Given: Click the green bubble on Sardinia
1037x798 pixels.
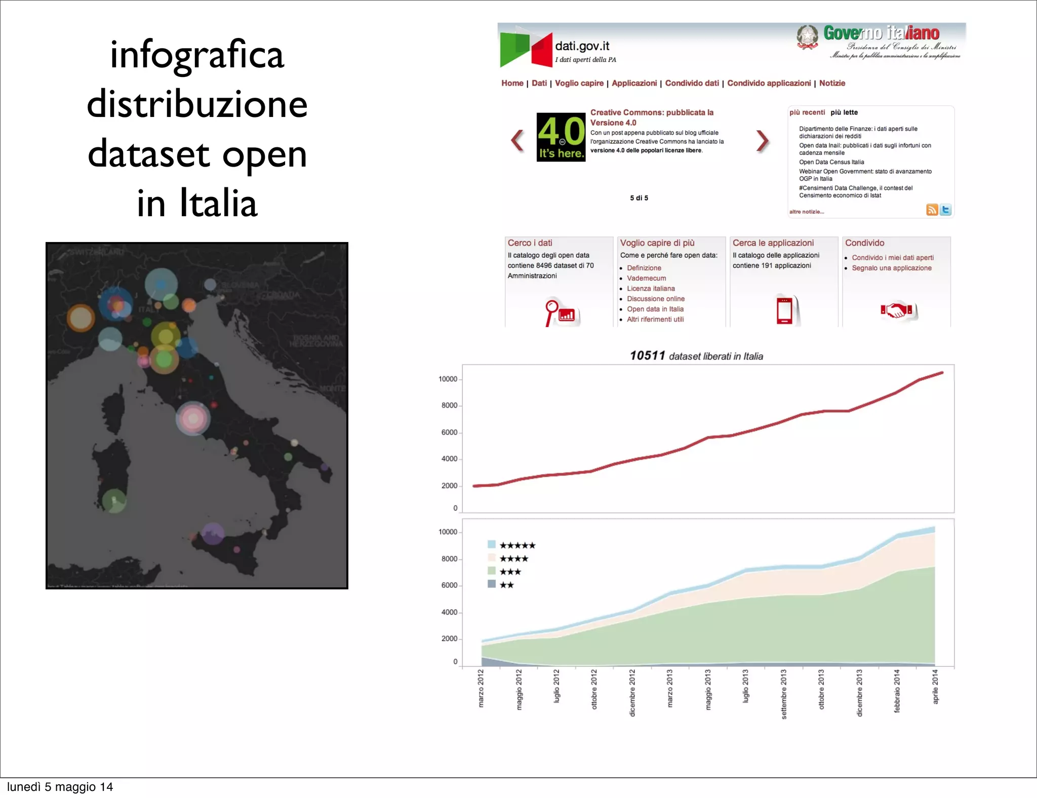Looking at the screenshot, I should (x=114, y=501).
